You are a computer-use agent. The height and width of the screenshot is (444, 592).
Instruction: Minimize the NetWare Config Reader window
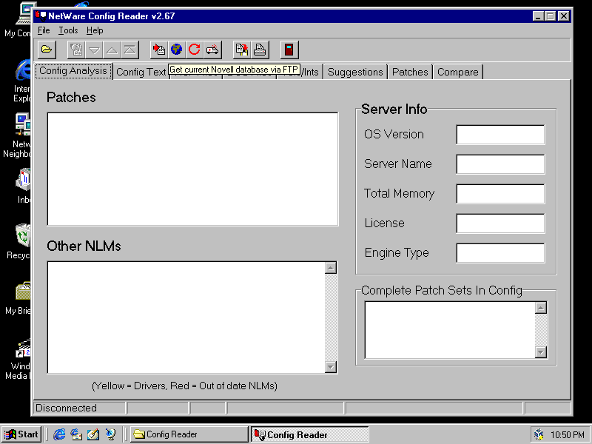click(538, 16)
